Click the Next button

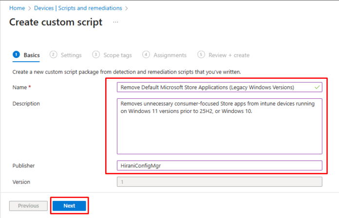69,206
